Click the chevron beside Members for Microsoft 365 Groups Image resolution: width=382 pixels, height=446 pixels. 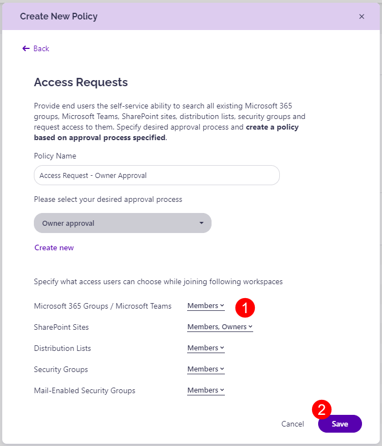(x=222, y=305)
